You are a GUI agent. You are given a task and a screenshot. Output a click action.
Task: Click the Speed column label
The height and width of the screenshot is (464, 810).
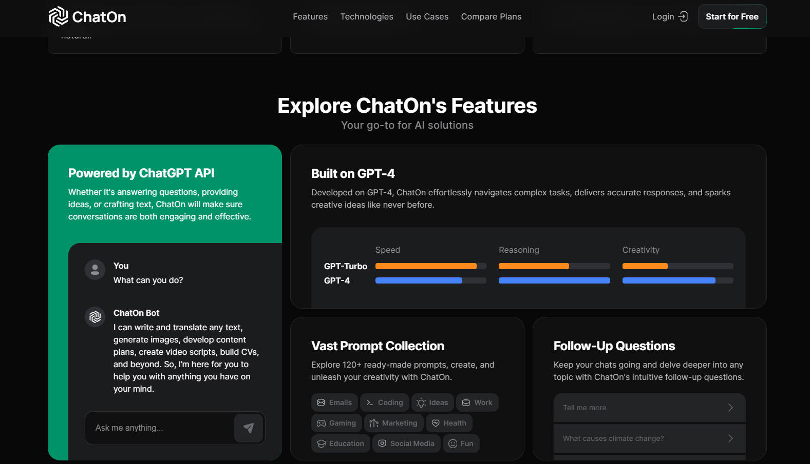click(388, 250)
